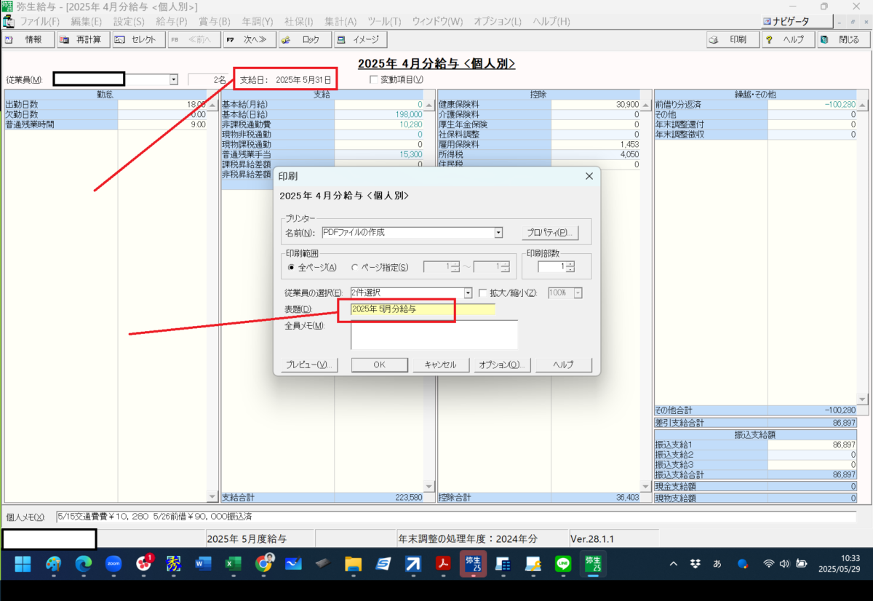The width and height of the screenshot is (873, 601).
Task: Click the ロック toolbar button
Action: tap(304, 39)
